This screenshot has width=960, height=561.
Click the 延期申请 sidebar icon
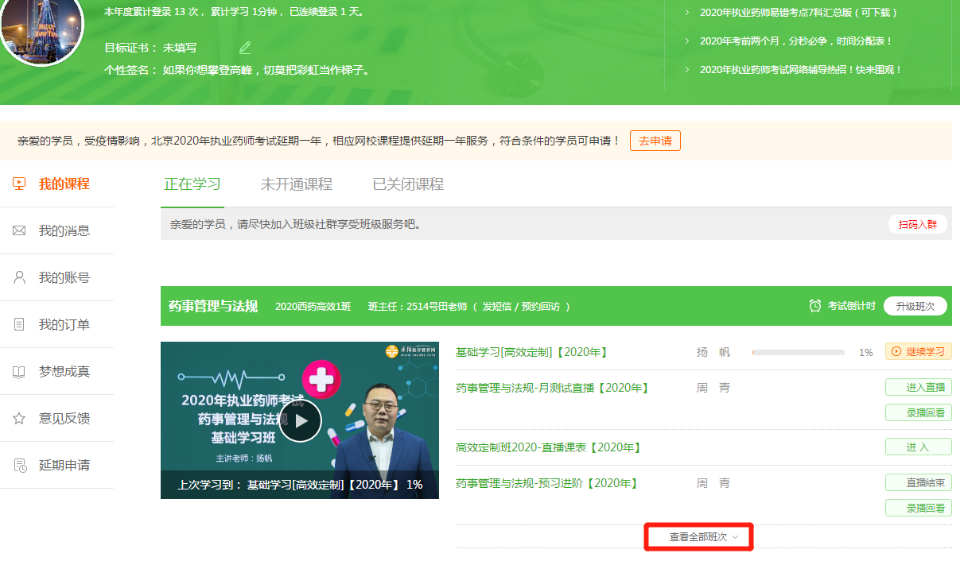coord(20,465)
